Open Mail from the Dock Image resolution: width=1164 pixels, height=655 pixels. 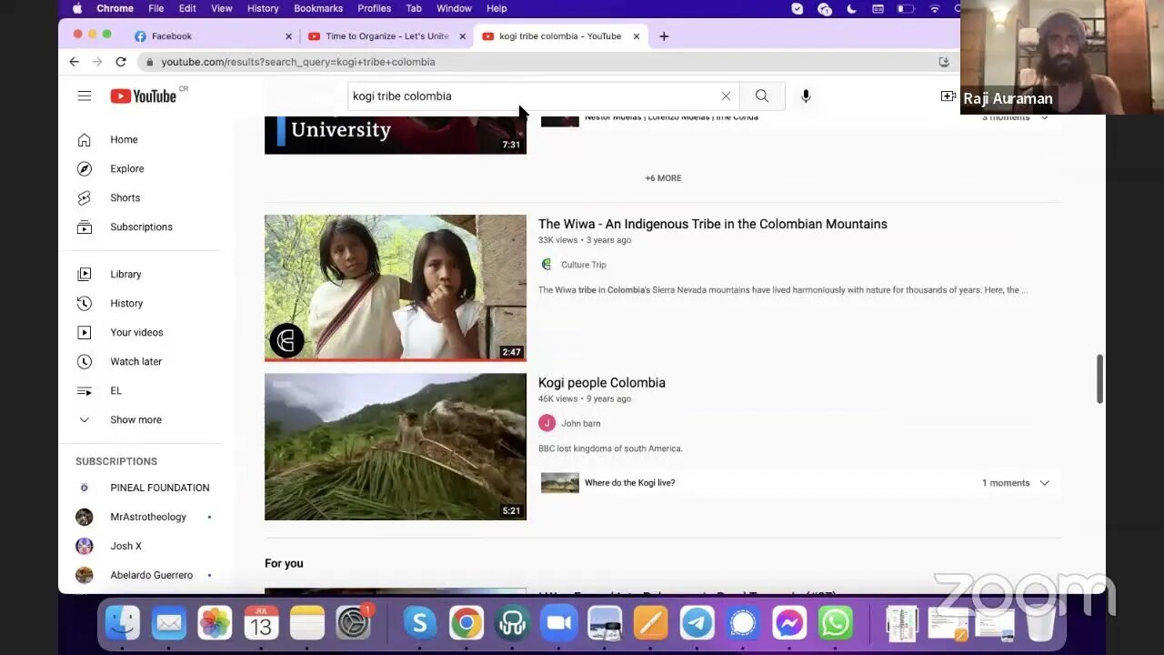tap(169, 623)
